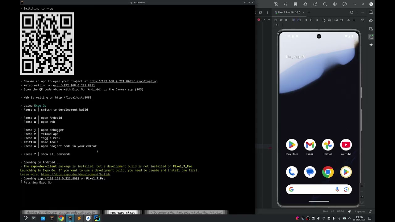The height and width of the screenshot is (222, 395).
Task: Toggle read-only lock icon in status bar
Action: pyautogui.click(x=370, y=212)
